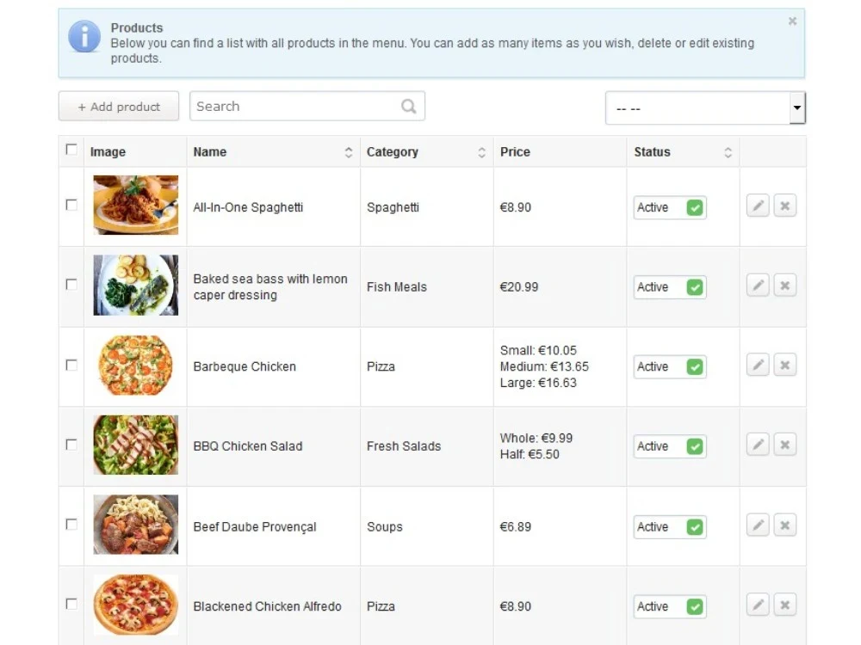Click the Add product button
The height and width of the screenshot is (645, 861).
pos(118,106)
